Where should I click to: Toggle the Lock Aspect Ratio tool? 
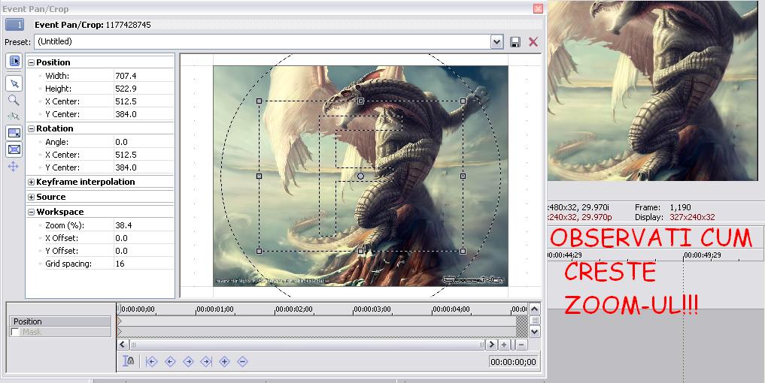pos(14,133)
